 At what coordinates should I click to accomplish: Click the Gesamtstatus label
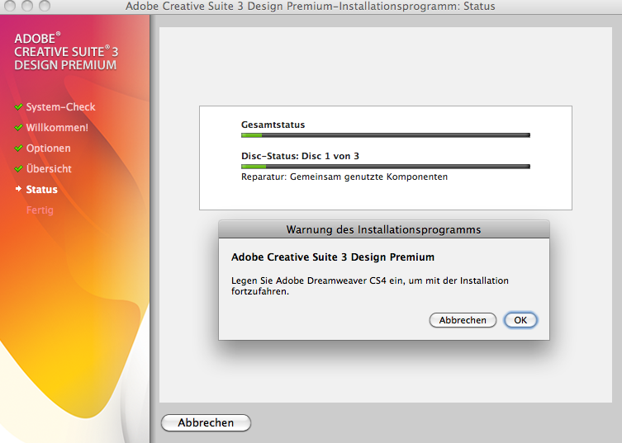coord(273,125)
